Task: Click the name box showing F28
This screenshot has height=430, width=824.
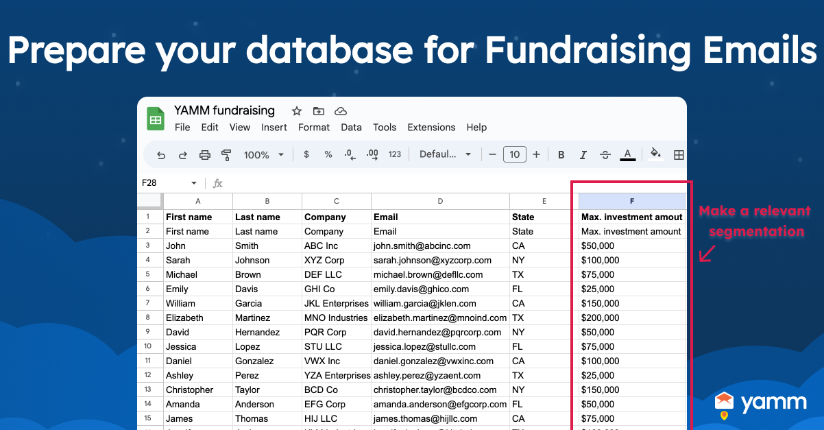Action: coord(162,183)
